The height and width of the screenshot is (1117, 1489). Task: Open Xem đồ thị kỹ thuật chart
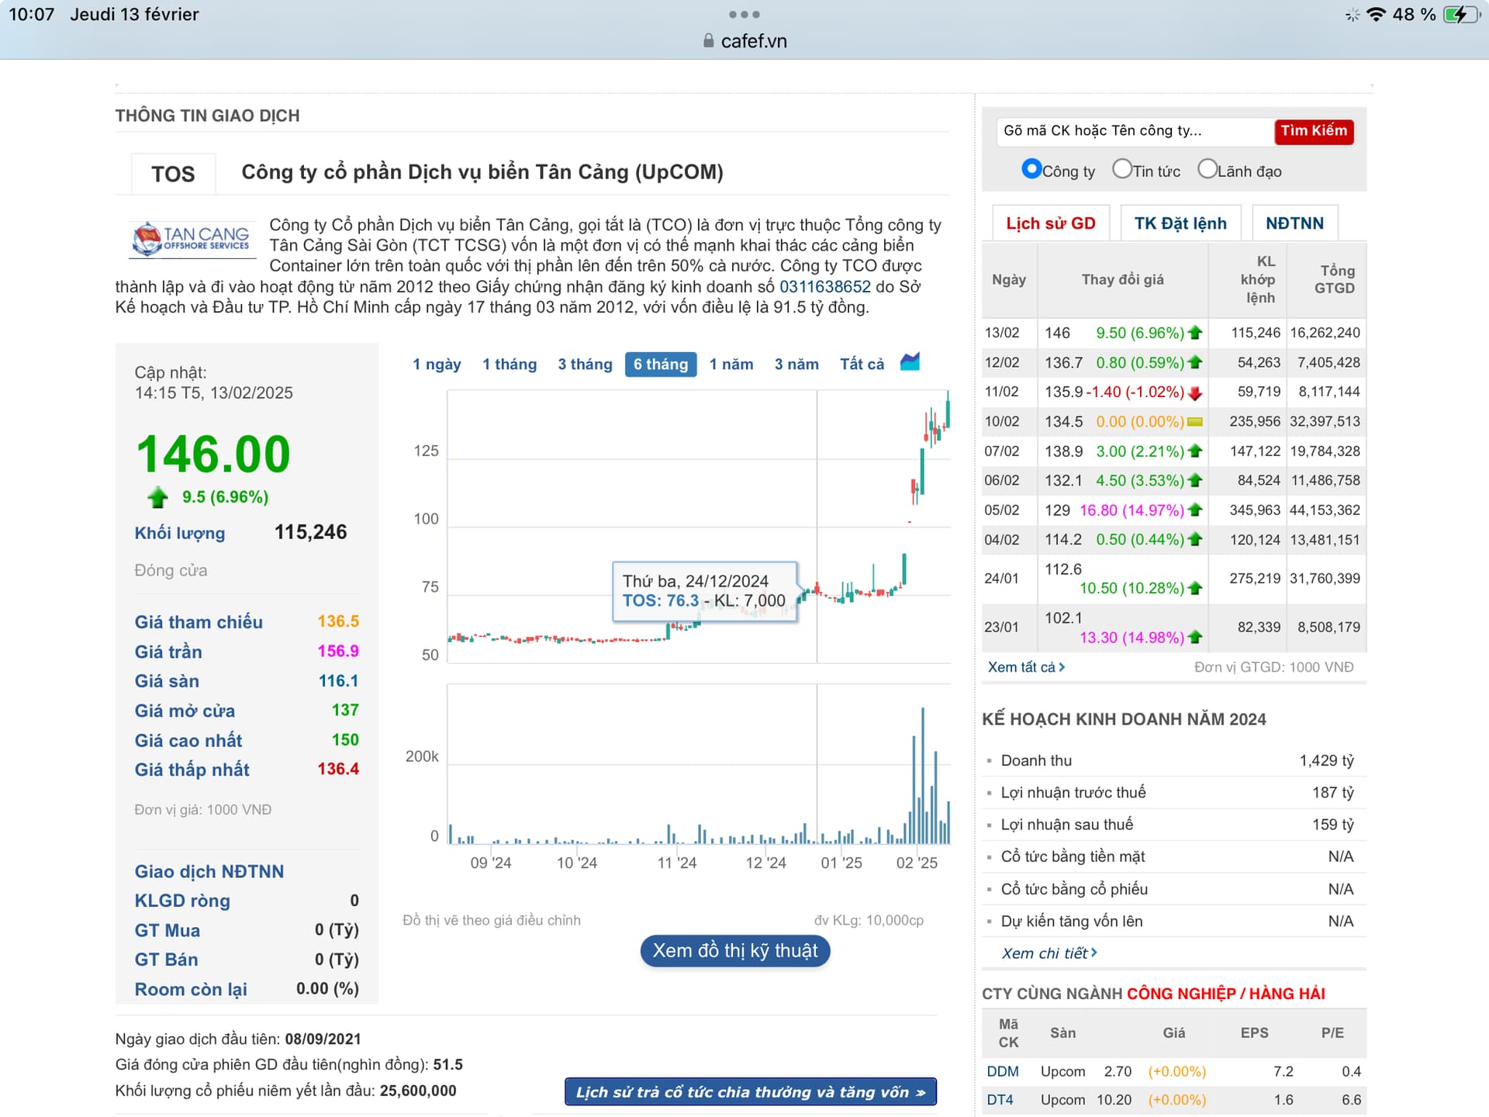point(734,951)
